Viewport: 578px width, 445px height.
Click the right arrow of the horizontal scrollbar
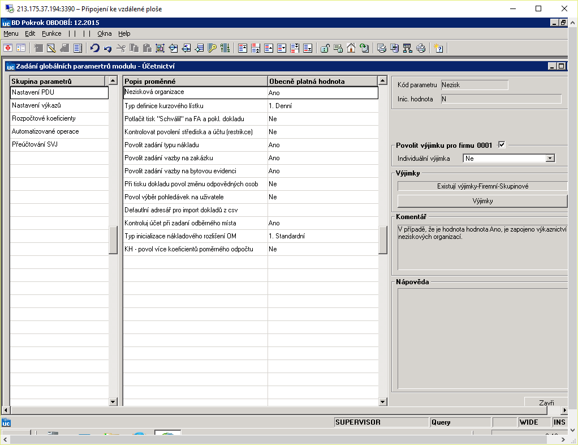564,410
